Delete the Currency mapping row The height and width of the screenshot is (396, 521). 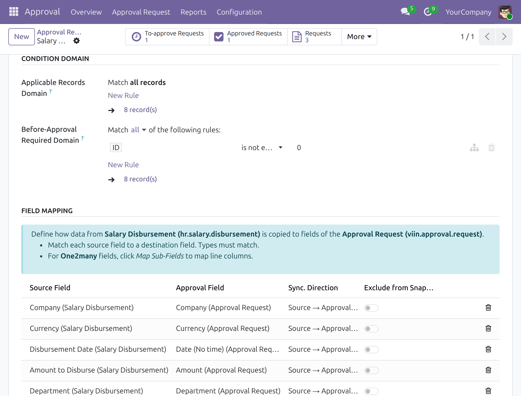point(488,329)
